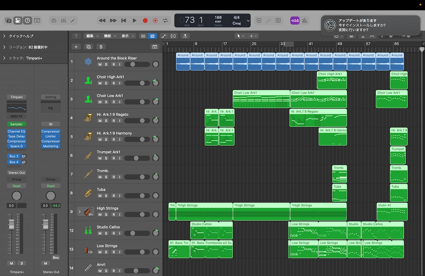
Task: Click the tempo value 168
Action: coord(218,17)
